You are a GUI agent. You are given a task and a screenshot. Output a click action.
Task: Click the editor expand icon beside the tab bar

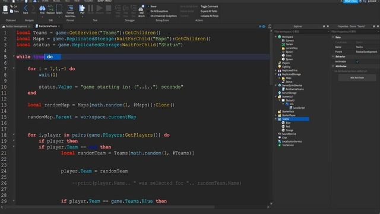click(x=270, y=26)
